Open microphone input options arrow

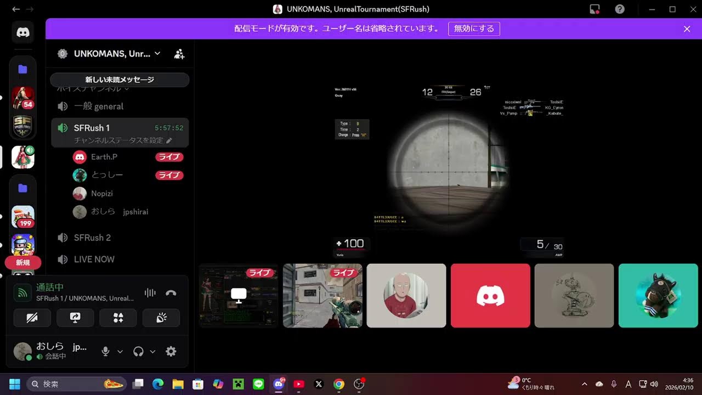120,352
